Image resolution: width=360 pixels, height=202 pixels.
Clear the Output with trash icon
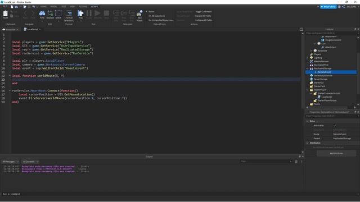click(x=296, y=162)
